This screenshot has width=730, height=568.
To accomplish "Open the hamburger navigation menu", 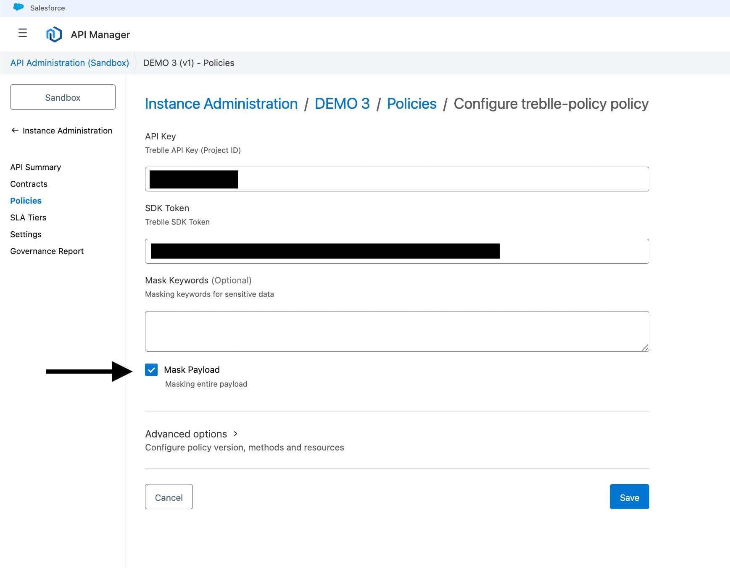I will tap(22, 33).
